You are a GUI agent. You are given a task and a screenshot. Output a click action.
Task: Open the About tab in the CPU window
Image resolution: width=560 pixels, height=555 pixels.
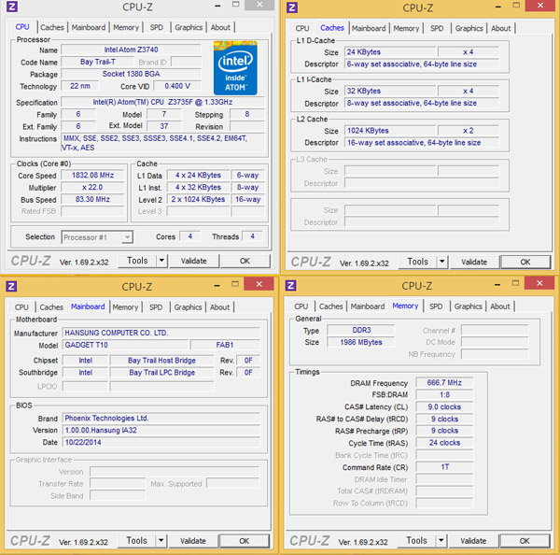pyautogui.click(x=220, y=27)
